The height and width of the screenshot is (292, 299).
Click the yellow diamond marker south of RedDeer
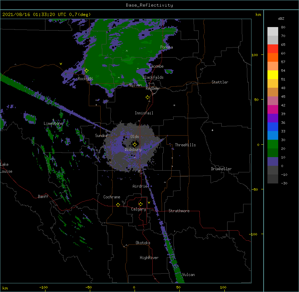[x=148, y=97]
